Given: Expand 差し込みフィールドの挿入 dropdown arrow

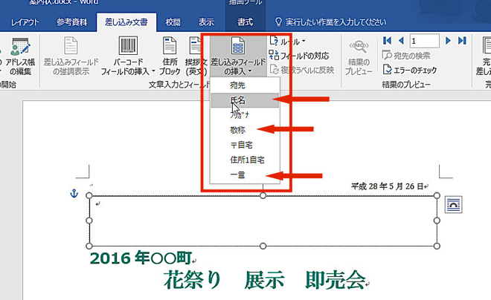Looking at the screenshot, I should 250,71.
